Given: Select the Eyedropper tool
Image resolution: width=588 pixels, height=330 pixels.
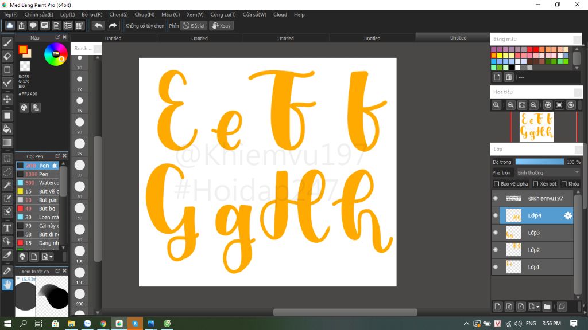Looking at the screenshot, I should (x=7, y=271).
